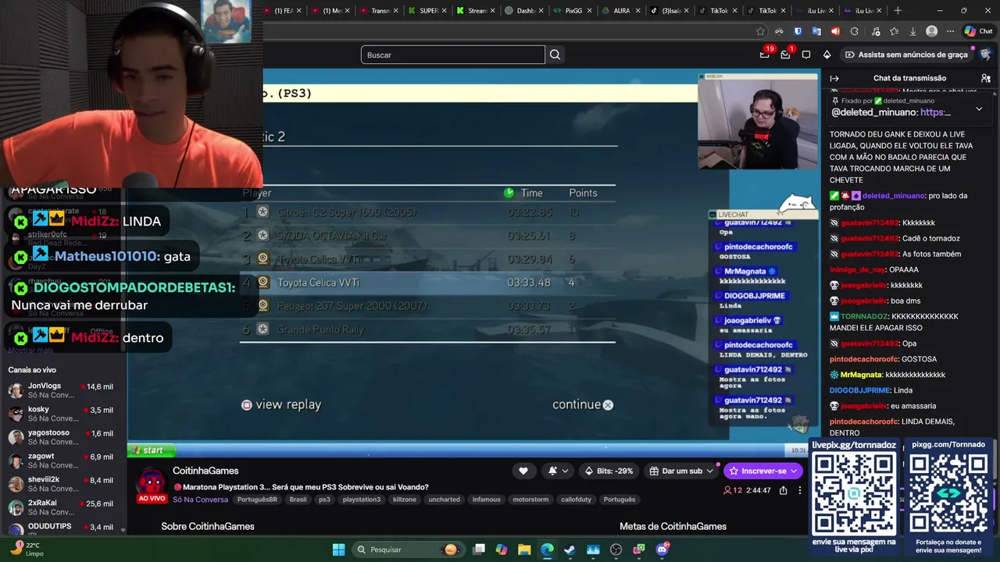Open the JonVlogs live channel
This screenshot has height=562, width=1000.
pos(63,390)
